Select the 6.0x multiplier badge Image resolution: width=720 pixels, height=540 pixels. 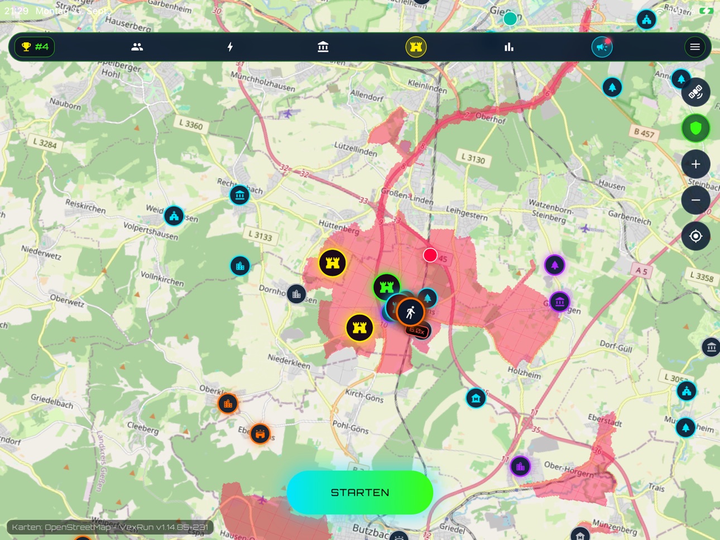(x=418, y=331)
